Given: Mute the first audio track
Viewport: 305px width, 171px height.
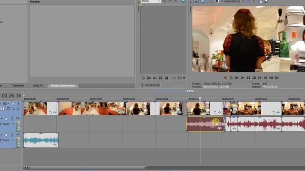Looking at the screenshot, I should (6, 119).
